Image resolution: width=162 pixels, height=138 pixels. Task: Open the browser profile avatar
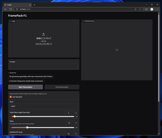tap(152, 9)
